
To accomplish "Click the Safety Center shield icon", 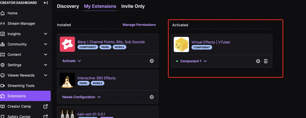I will pos(2,117).
